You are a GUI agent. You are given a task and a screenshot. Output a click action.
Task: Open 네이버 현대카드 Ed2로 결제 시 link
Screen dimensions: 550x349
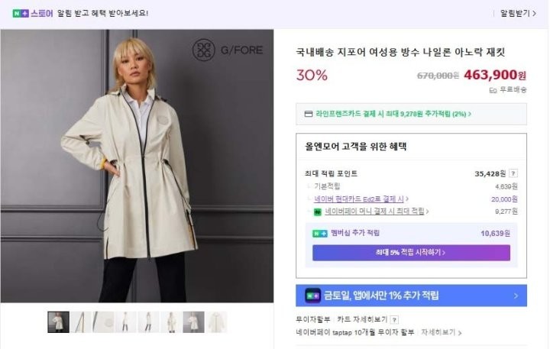pyautogui.click(x=361, y=199)
